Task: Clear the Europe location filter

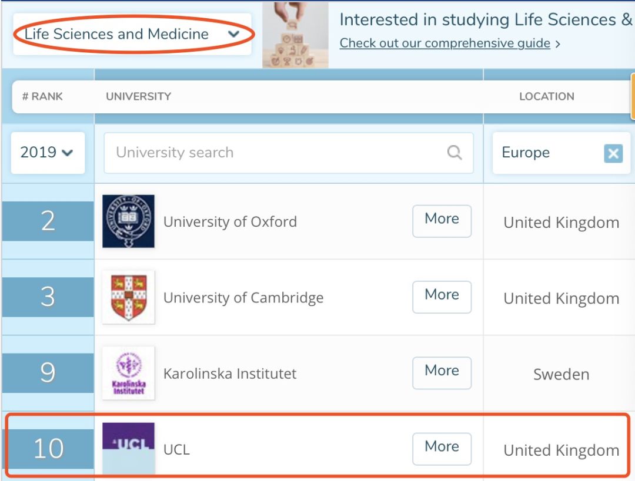Action: [613, 153]
